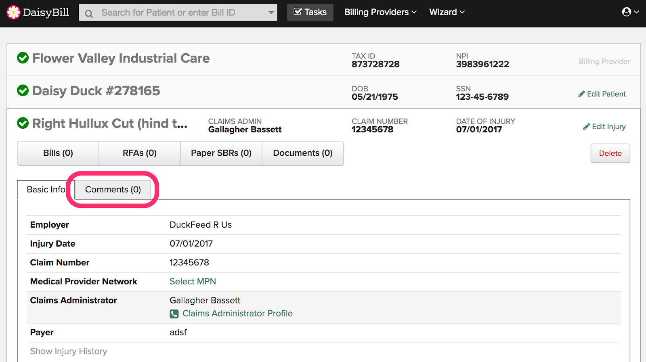The height and width of the screenshot is (362, 646).
Task: Switch to the Comments (0) tab
Action: (113, 190)
